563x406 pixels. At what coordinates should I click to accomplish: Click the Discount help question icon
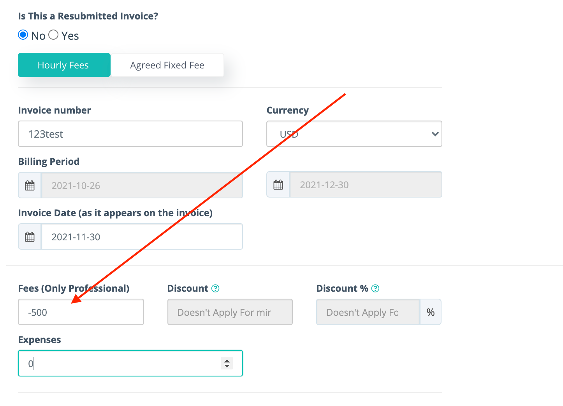pyautogui.click(x=215, y=288)
